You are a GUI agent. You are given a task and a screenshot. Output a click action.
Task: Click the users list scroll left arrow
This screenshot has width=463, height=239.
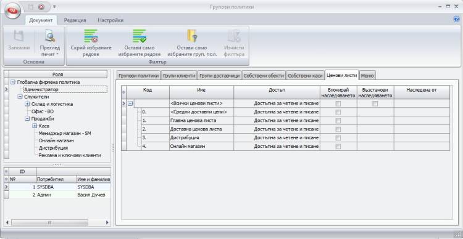7,222
